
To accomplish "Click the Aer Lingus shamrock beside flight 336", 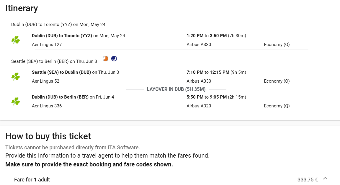I will (16, 101).
